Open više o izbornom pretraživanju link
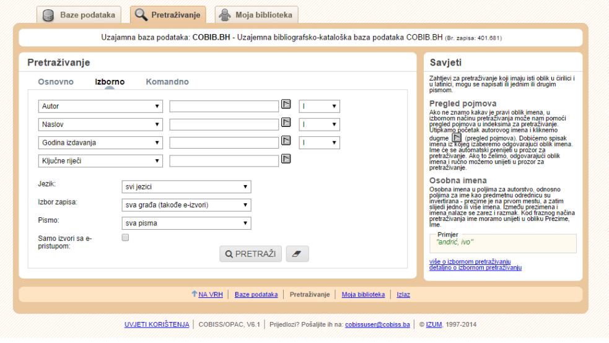 click(x=470, y=261)
